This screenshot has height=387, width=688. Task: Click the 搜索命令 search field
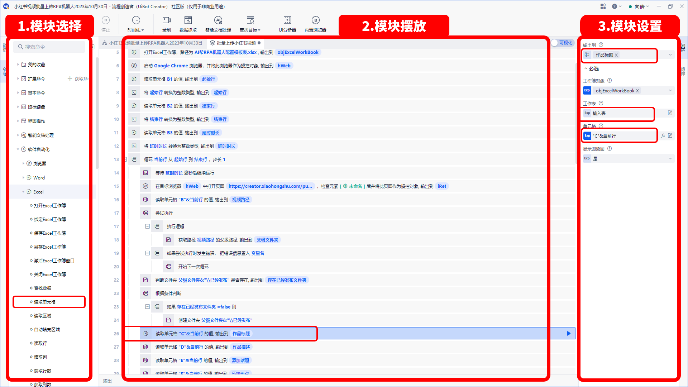(49, 47)
